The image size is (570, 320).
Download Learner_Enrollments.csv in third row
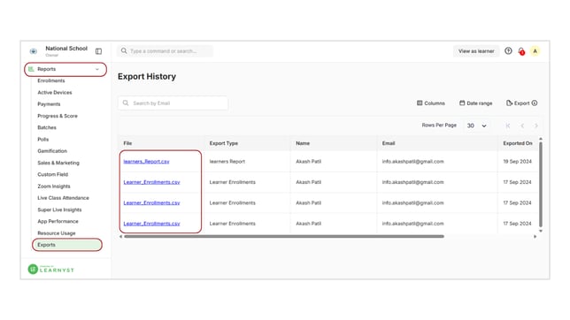[151, 202]
